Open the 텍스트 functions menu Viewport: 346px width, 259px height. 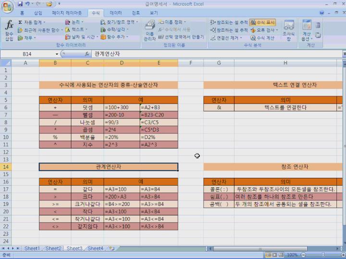click(x=76, y=30)
